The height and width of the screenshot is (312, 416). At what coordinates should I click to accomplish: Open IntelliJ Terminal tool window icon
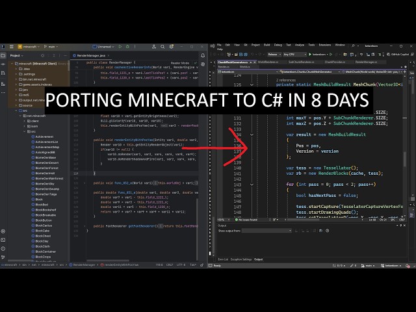coord(3,240)
